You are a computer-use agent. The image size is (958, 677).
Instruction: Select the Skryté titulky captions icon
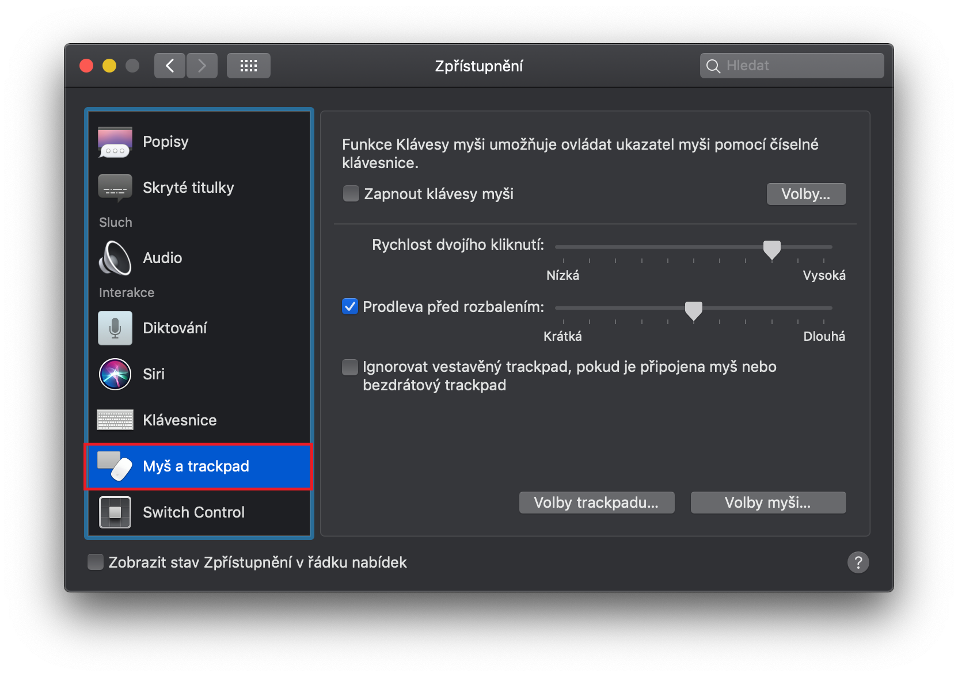coord(115,188)
